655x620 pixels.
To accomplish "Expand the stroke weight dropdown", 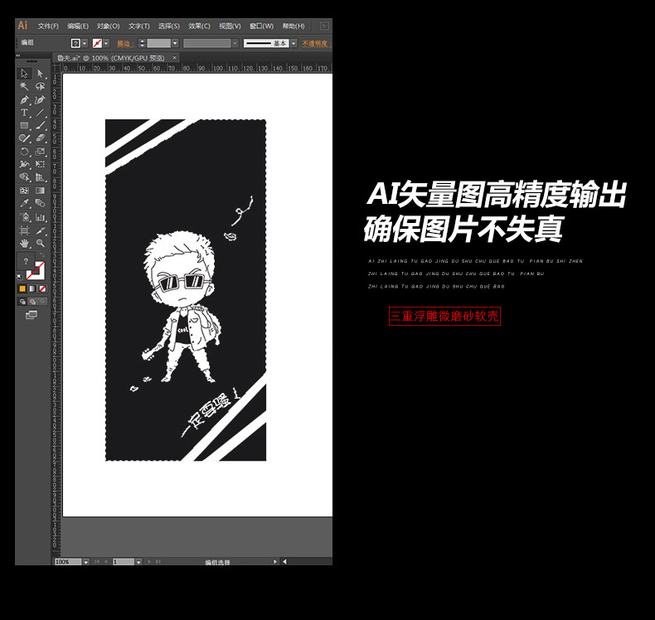I will (175, 43).
